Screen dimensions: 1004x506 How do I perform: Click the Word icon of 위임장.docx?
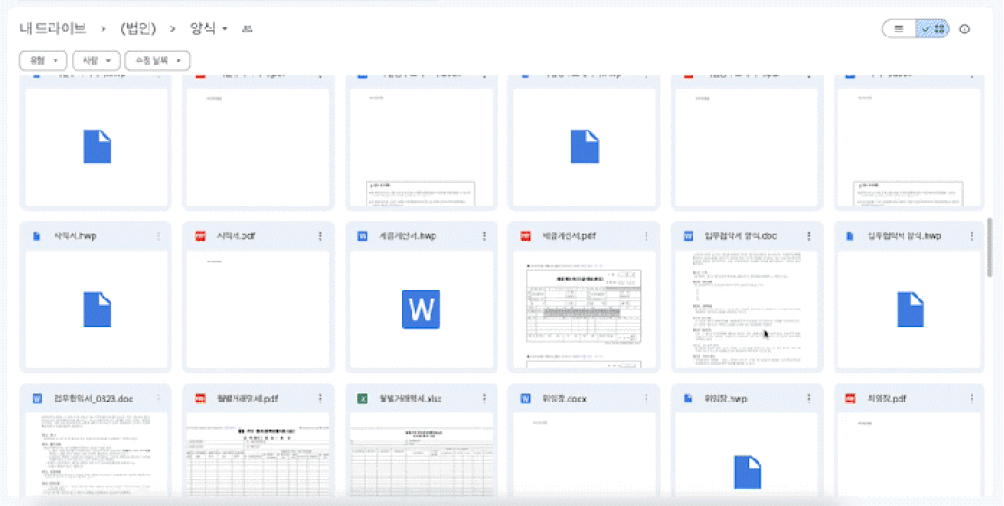526,398
